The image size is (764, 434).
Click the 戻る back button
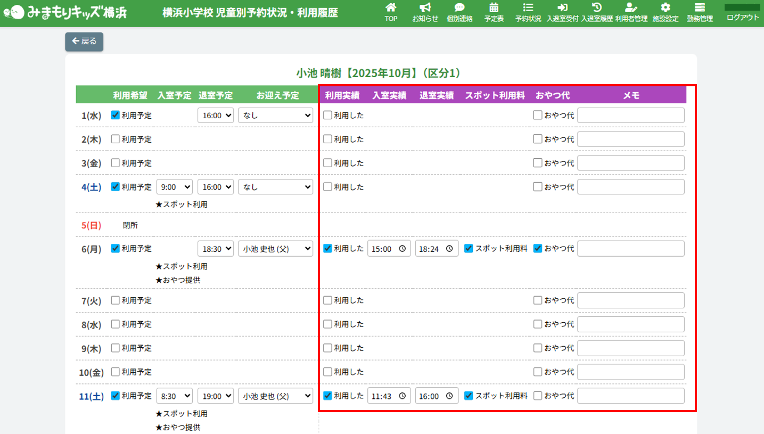(x=84, y=42)
